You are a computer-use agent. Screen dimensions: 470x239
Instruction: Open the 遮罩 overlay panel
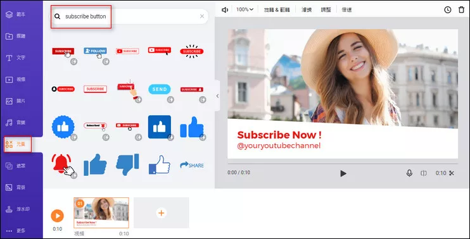pos(15,166)
